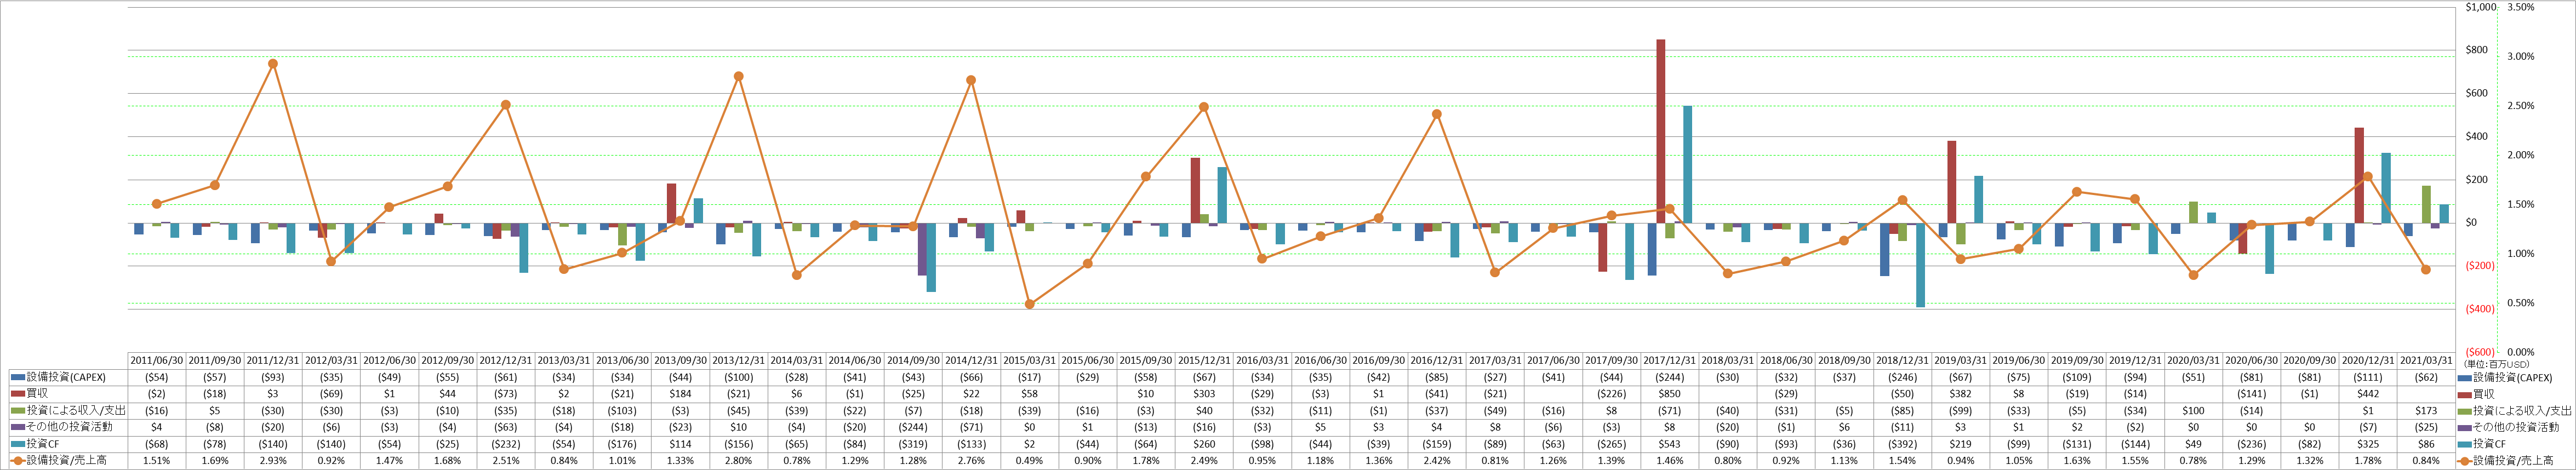Click the $303 acquisition cell for 2015/12/31

(1204, 394)
